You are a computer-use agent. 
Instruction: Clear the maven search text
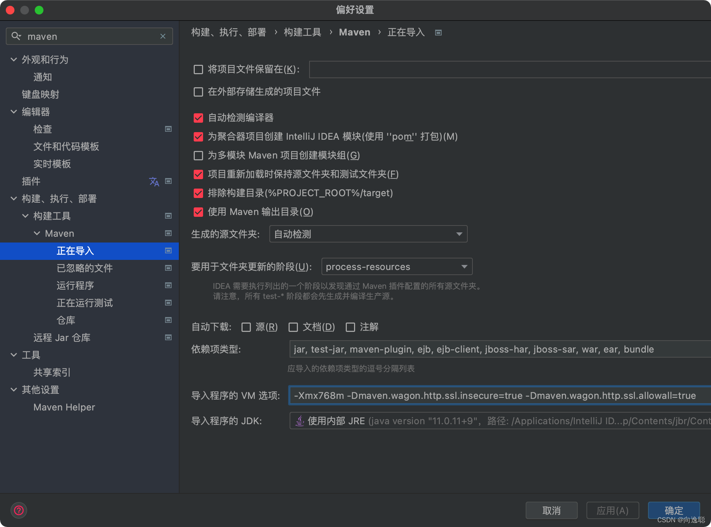163,36
